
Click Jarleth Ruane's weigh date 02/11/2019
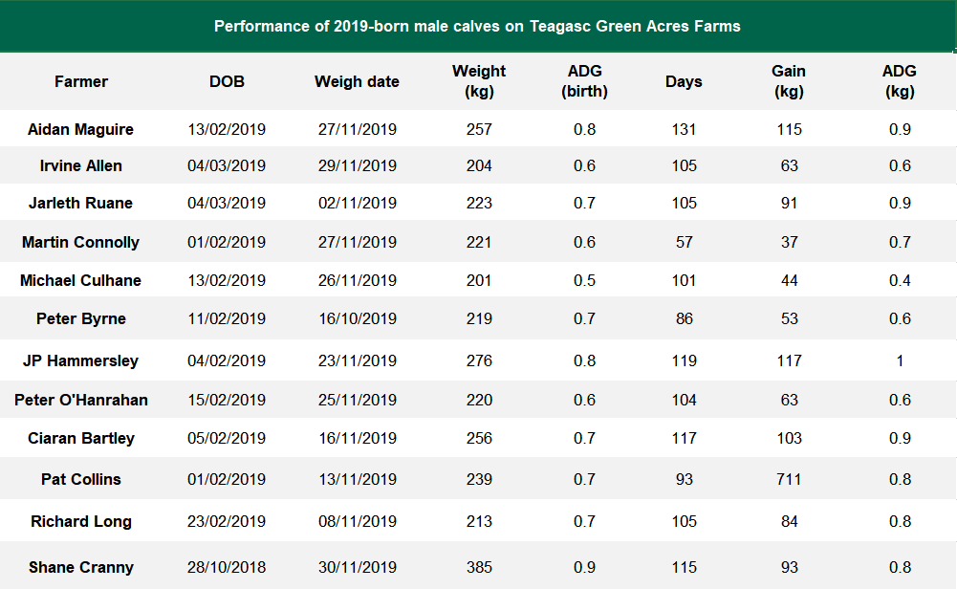point(358,203)
